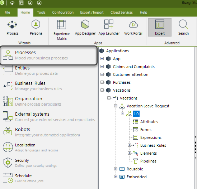Collapse the Vacation Leave Request node
The image size is (197, 189).
click(x=116, y=106)
